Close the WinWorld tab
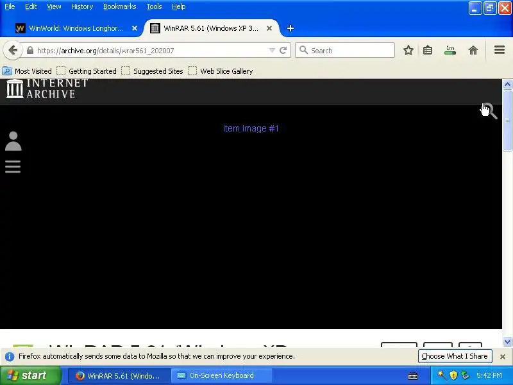This screenshot has height=385, width=513. tap(135, 28)
